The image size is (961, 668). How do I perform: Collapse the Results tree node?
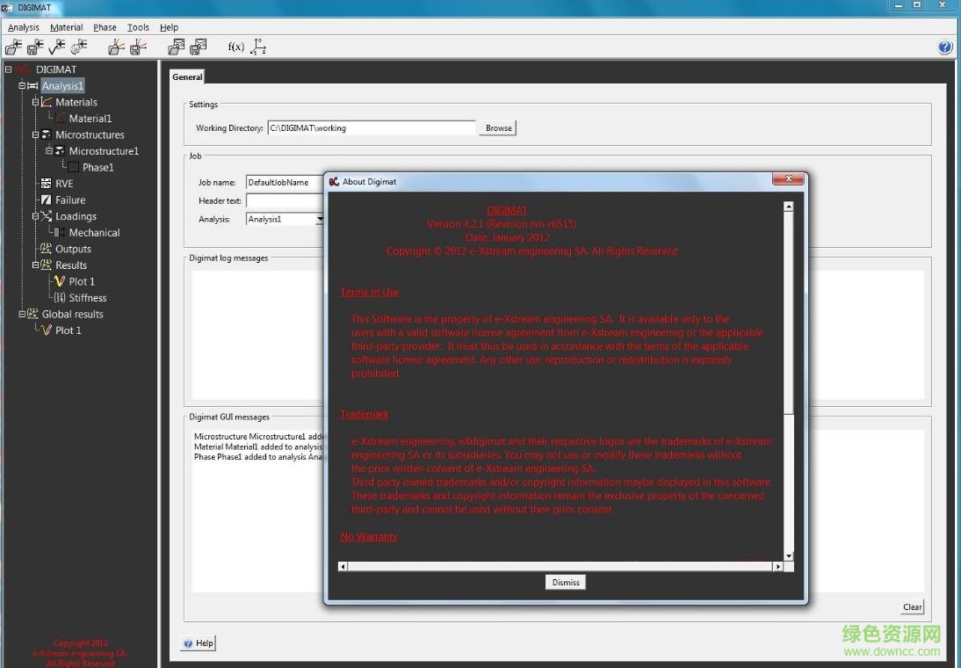click(35, 265)
